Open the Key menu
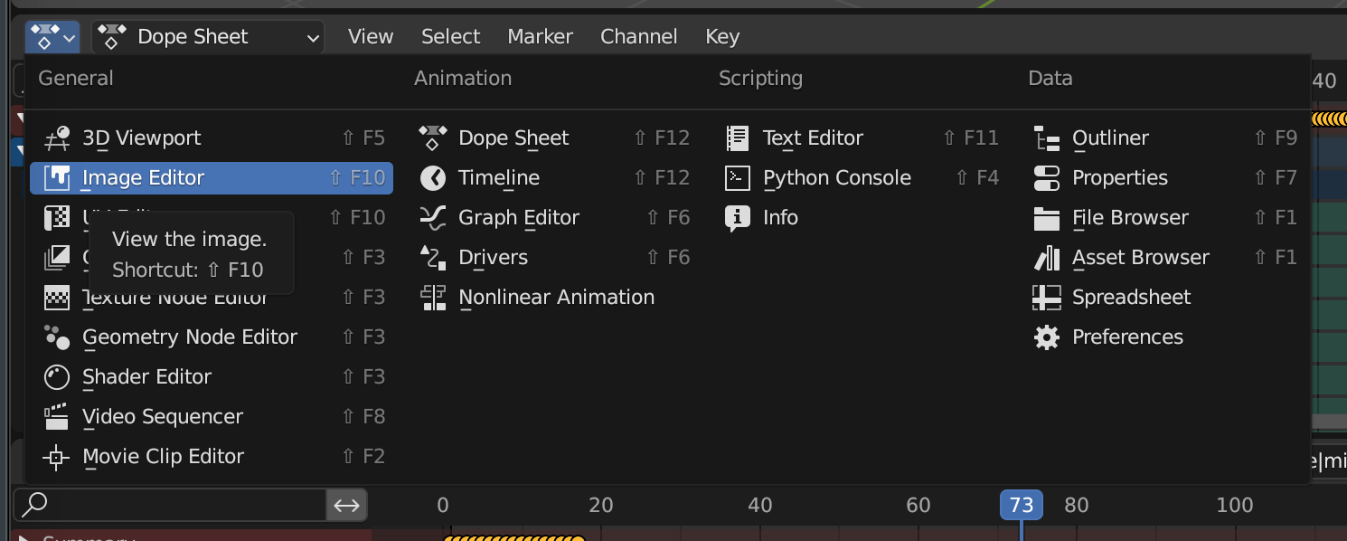This screenshot has width=1347, height=541. pos(722,37)
